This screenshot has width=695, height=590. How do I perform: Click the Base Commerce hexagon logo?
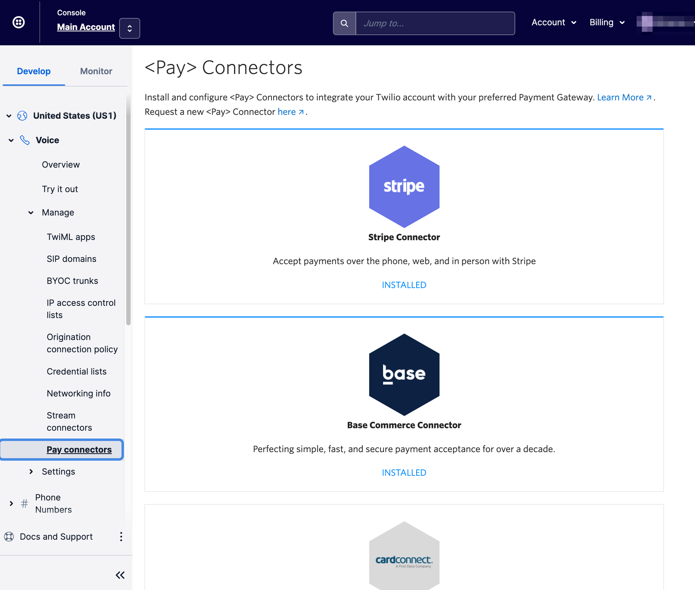[404, 375]
